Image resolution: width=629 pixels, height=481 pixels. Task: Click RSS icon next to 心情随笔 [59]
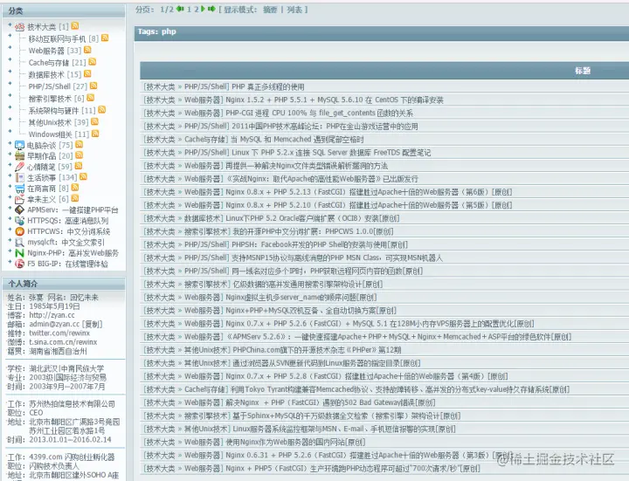pos(79,166)
